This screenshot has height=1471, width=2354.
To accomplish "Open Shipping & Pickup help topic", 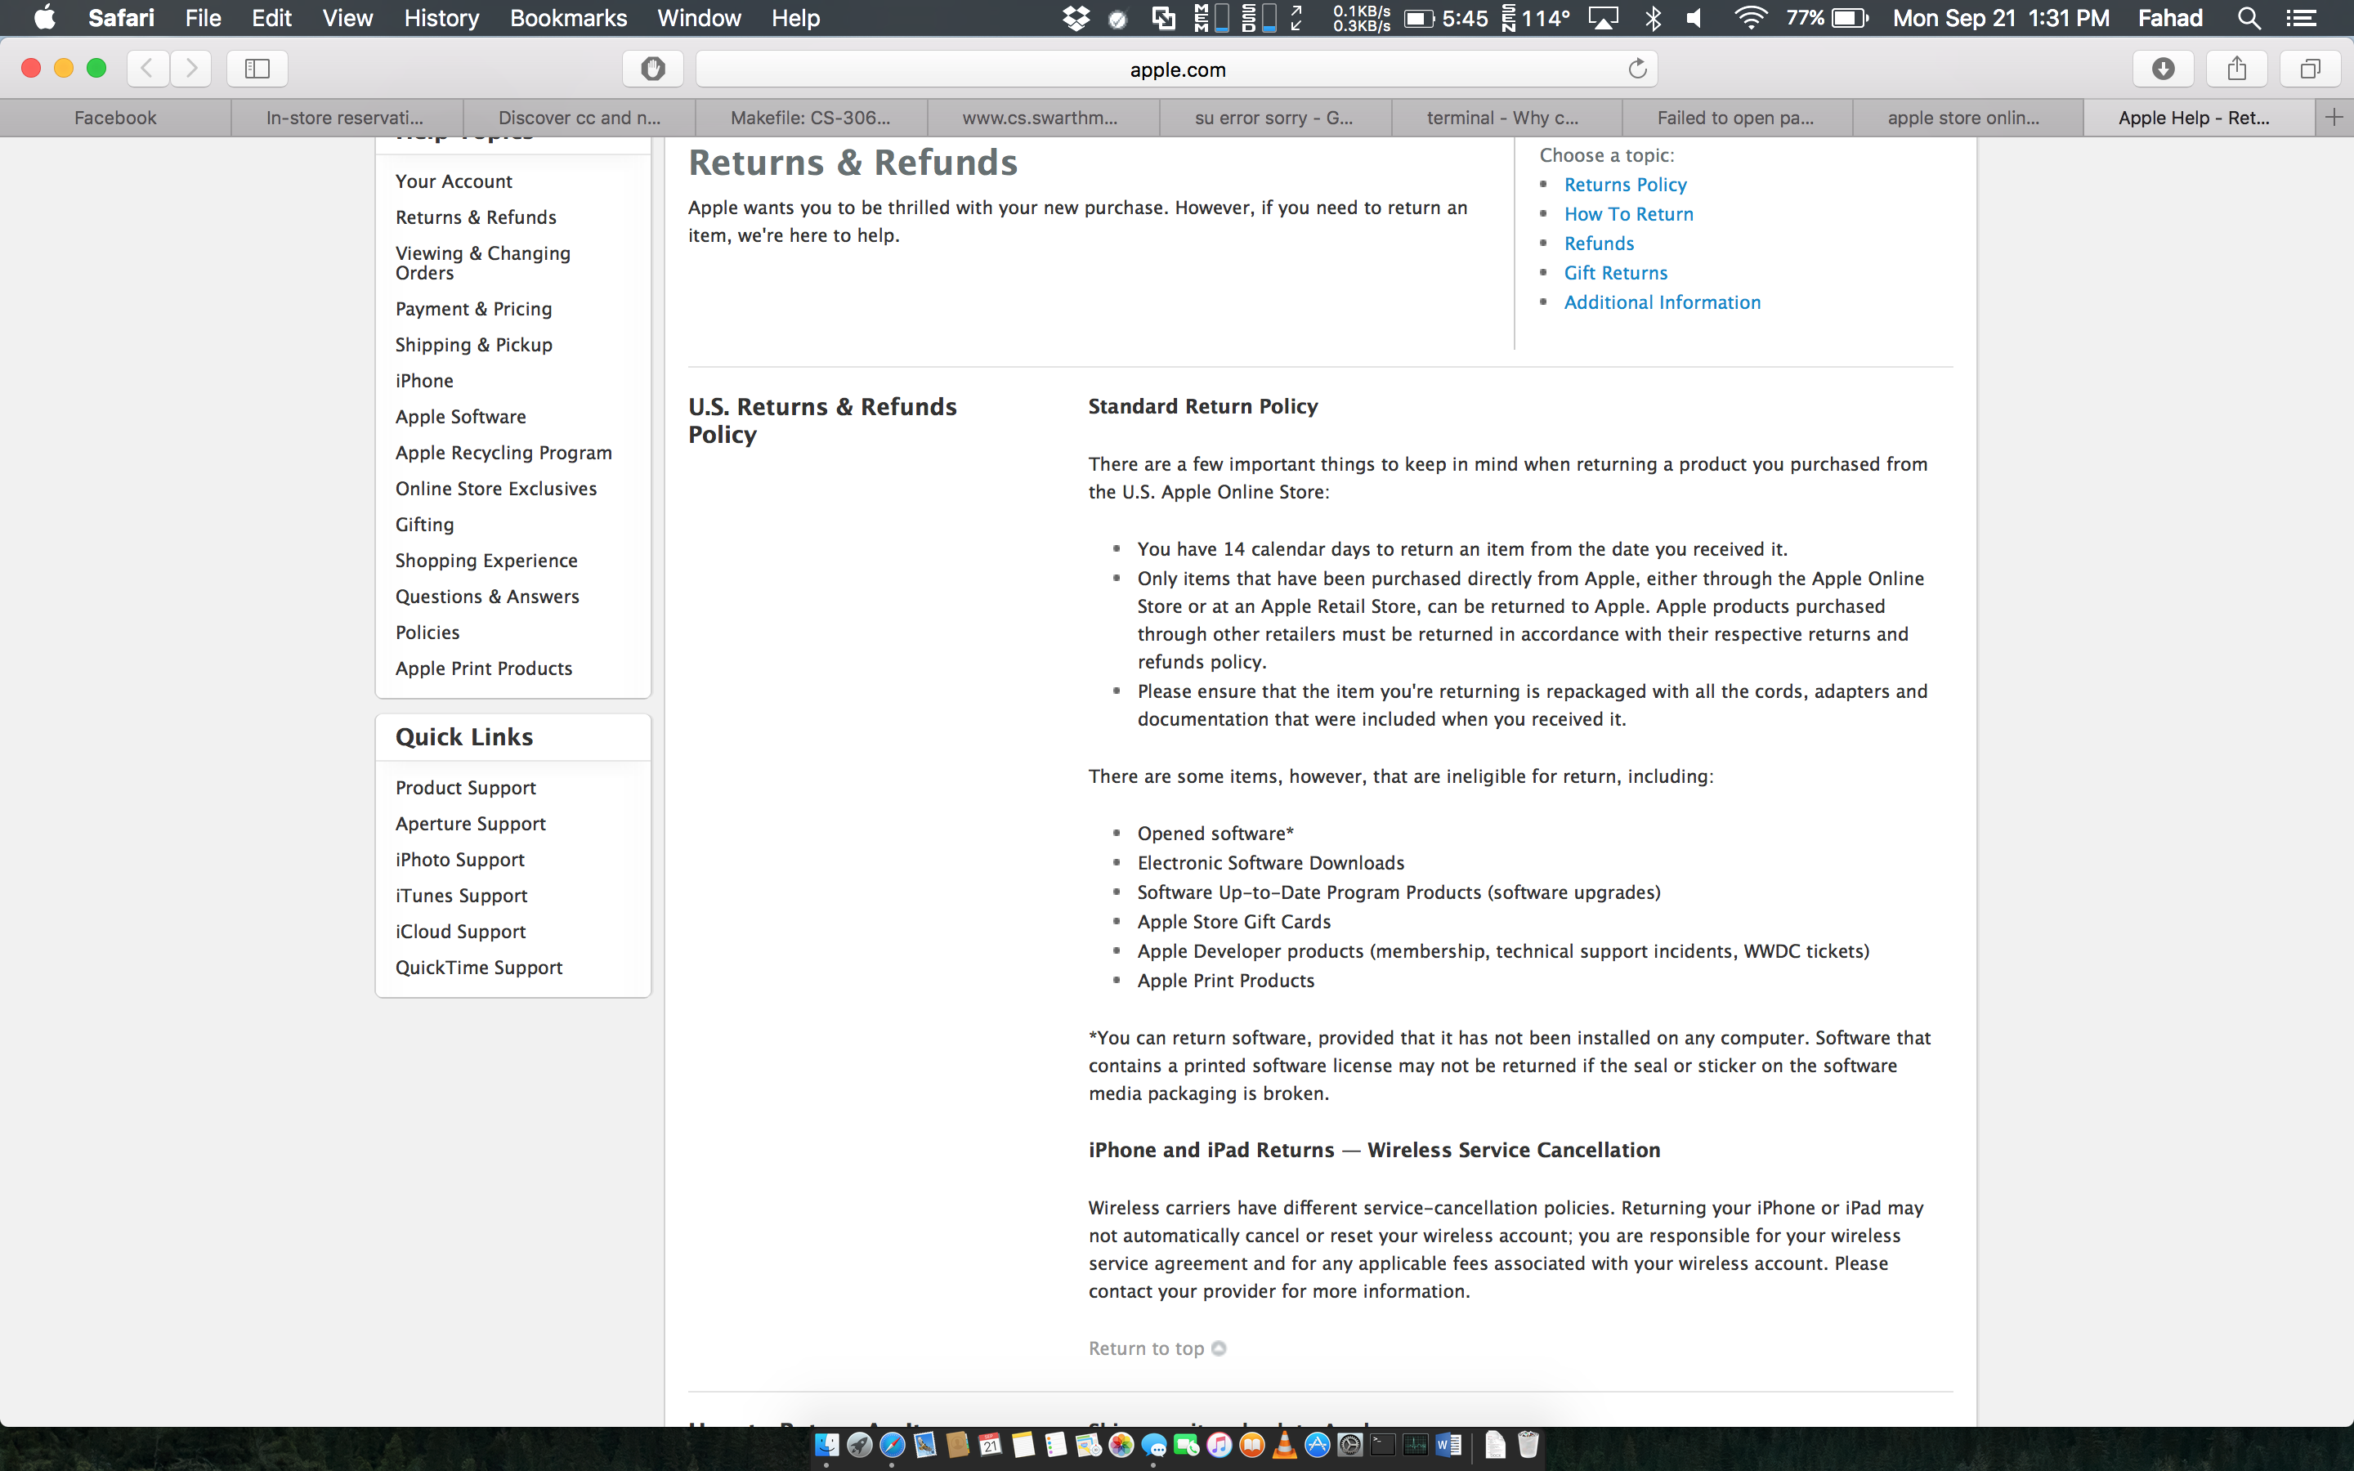I will tap(474, 344).
